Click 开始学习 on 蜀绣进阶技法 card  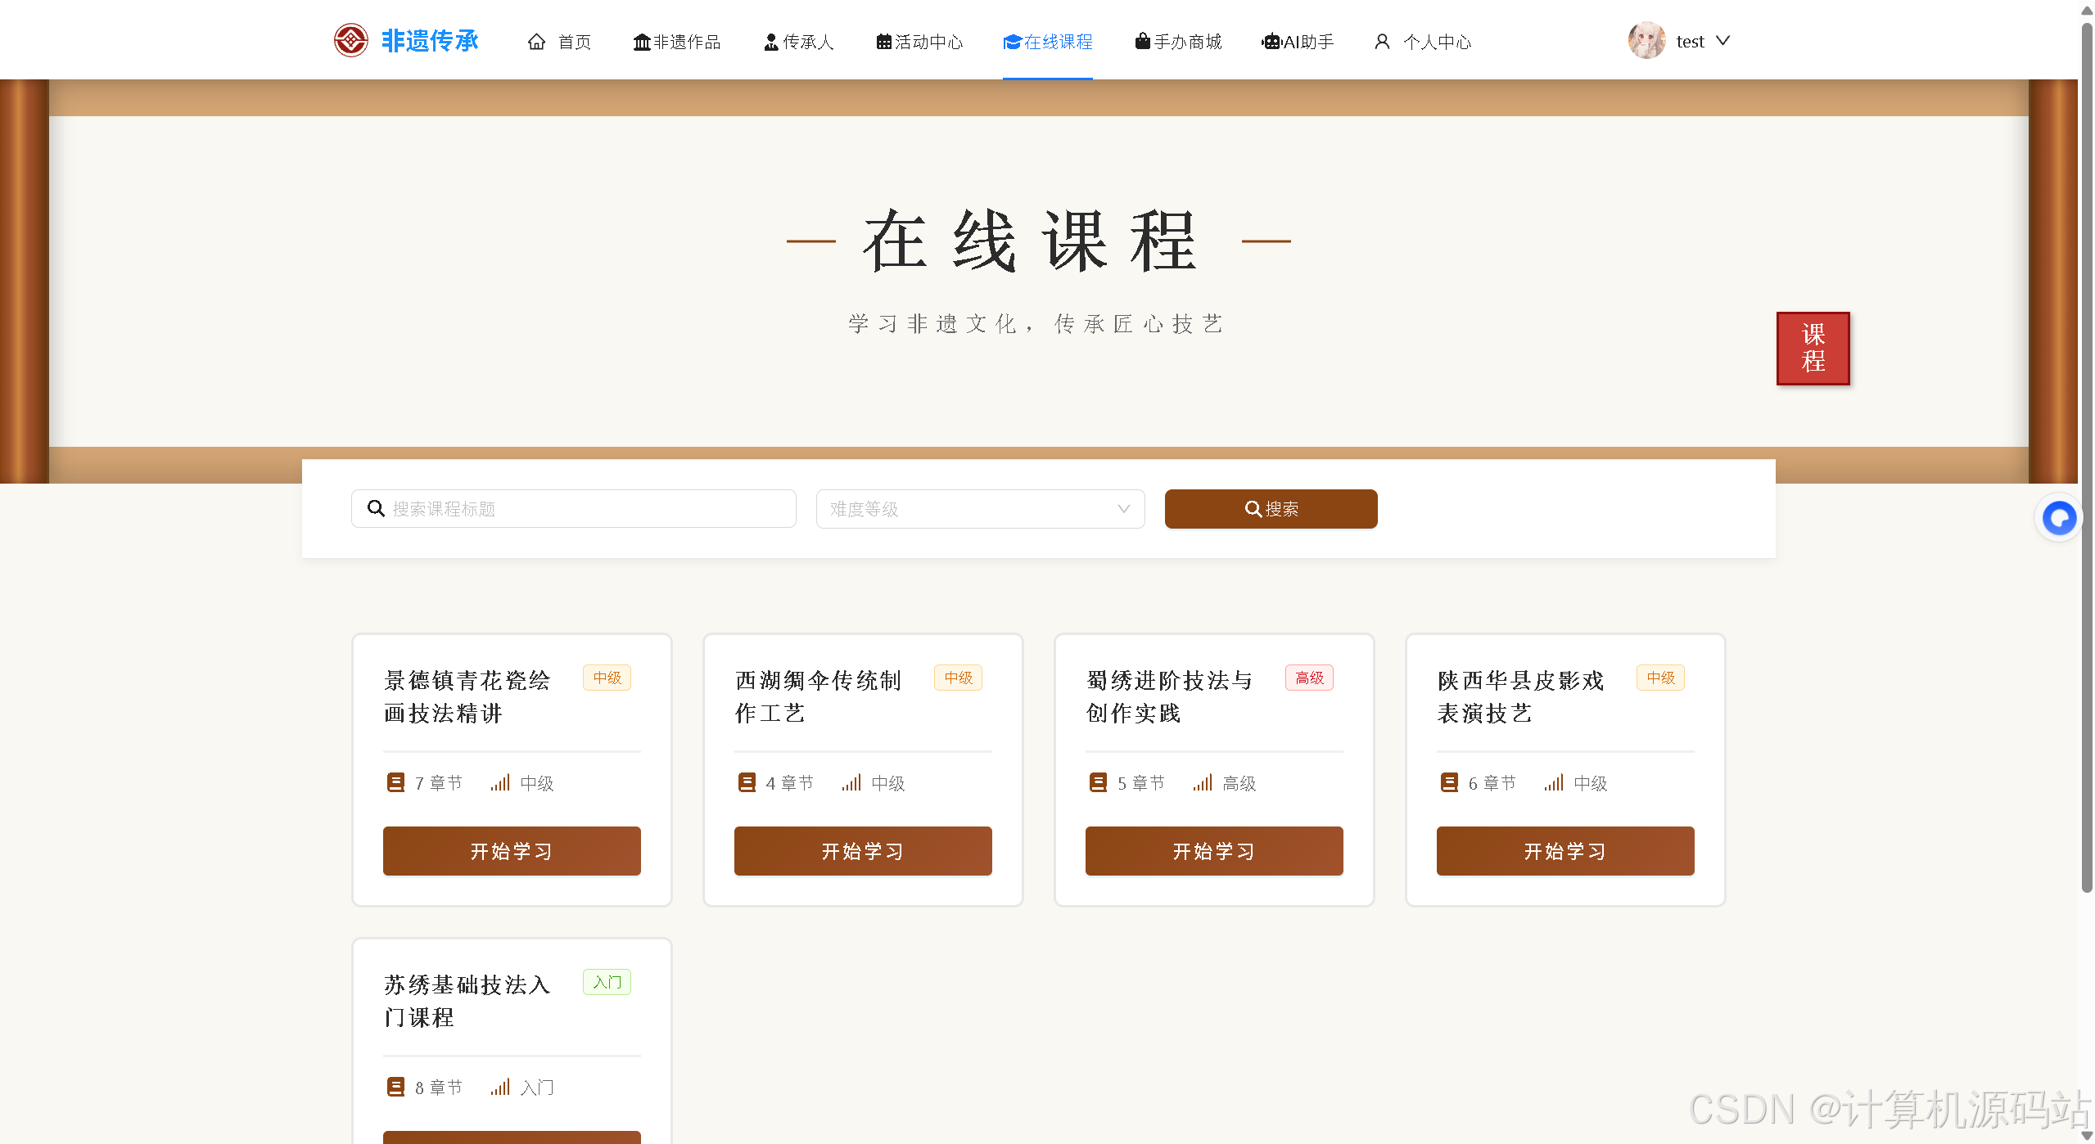click(x=1213, y=851)
